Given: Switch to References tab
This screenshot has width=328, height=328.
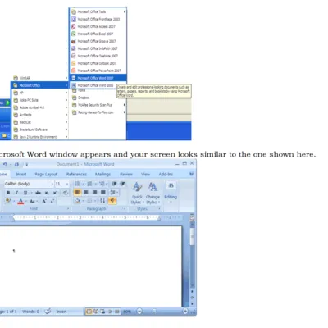Looking at the screenshot, I should 76,175.
